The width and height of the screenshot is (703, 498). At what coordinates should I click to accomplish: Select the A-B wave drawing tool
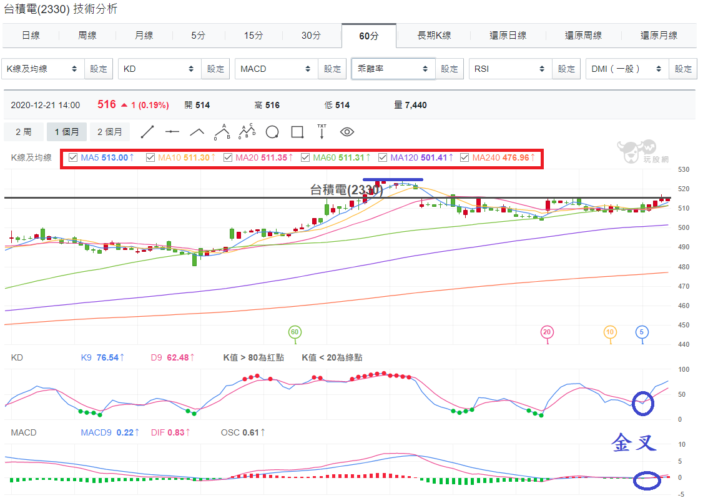coord(222,132)
